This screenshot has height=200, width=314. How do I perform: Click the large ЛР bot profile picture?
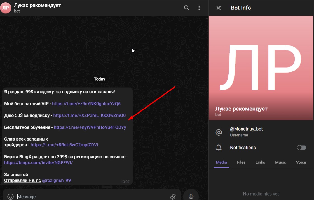point(261,68)
